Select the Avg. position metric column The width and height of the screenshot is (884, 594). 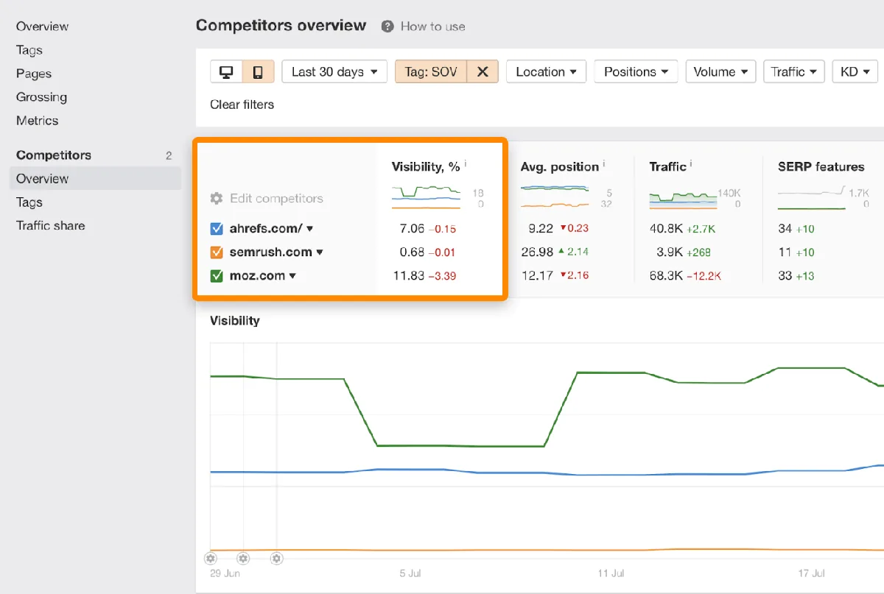[x=560, y=167]
